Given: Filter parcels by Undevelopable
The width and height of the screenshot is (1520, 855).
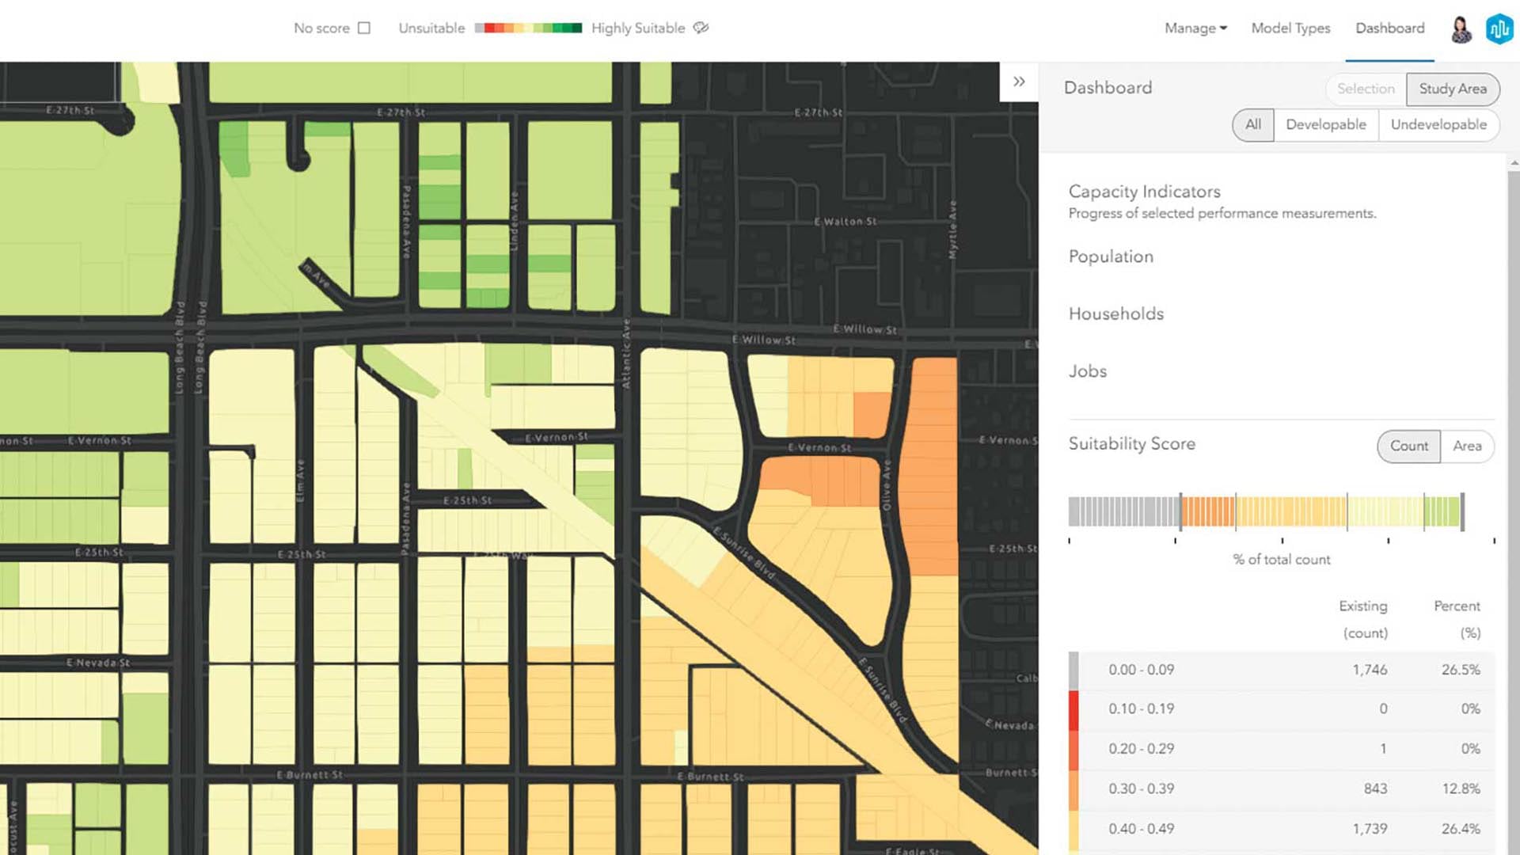Looking at the screenshot, I should [x=1438, y=124].
